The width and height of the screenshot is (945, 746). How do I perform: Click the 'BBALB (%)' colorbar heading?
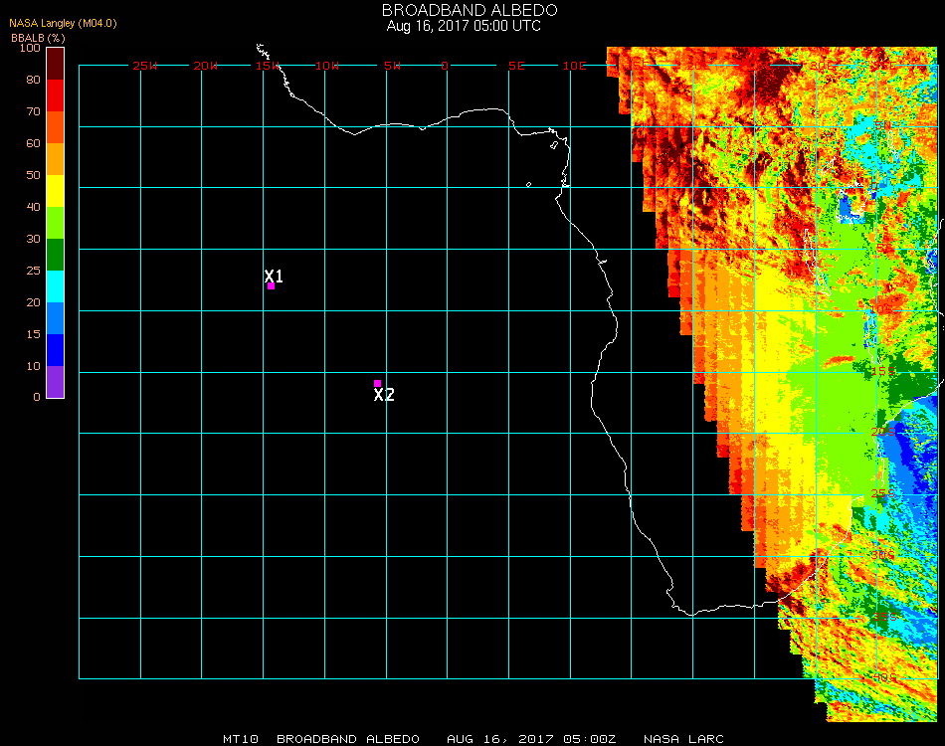[38, 38]
